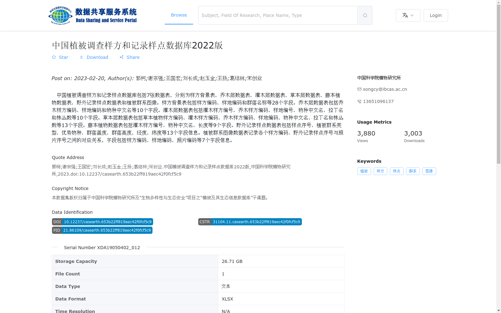This screenshot has height=313, width=501.
Task: Click the 中国科学院植物研究所 organization name
Action: pos(379,78)
